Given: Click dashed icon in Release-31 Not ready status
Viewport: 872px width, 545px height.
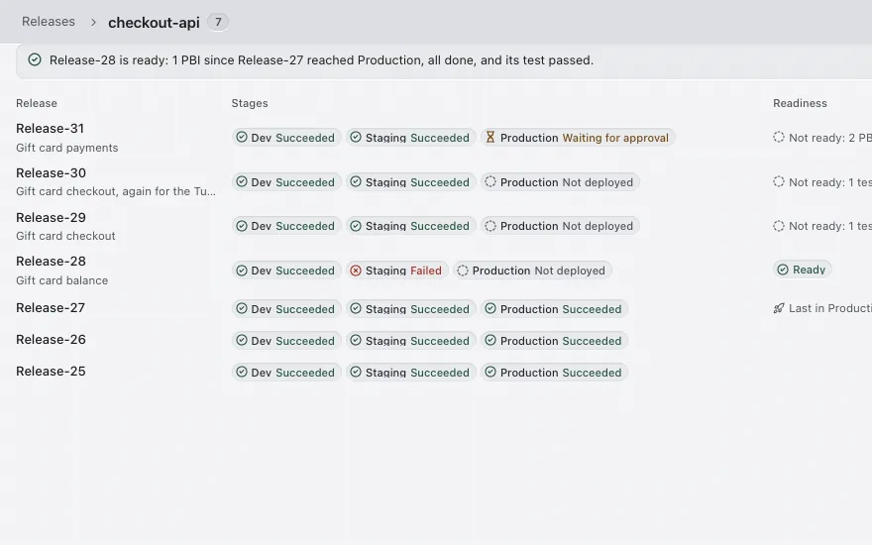Looking at the screenshot, I should pyautogui.click(x=779, y=137).
